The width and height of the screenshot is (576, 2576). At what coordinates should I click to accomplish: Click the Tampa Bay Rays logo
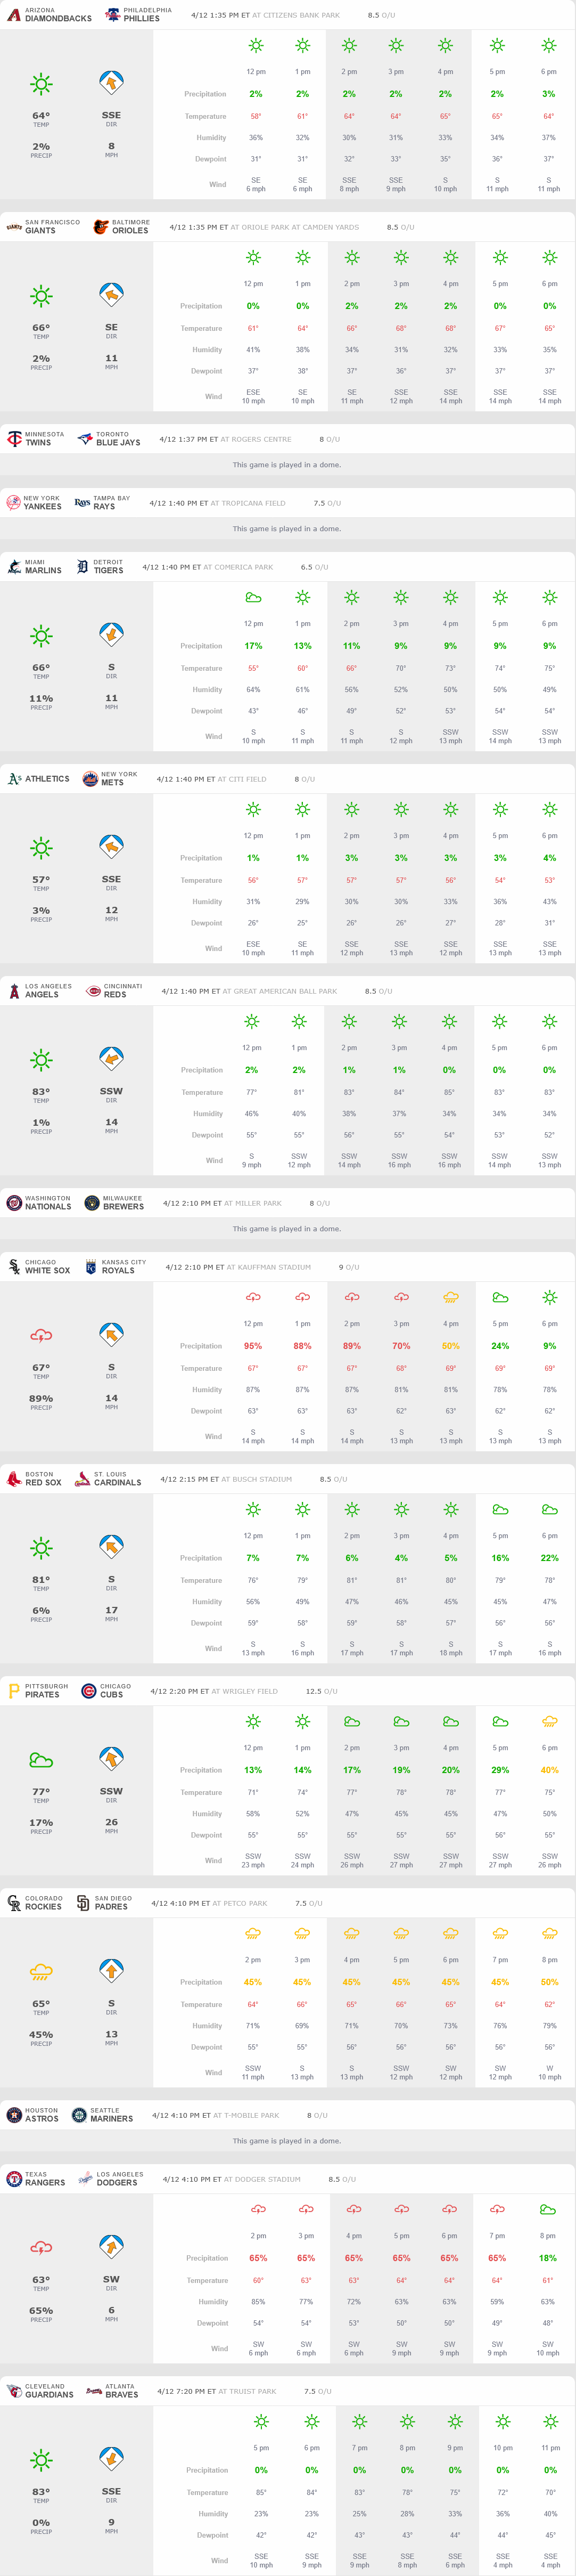point(82,503)
